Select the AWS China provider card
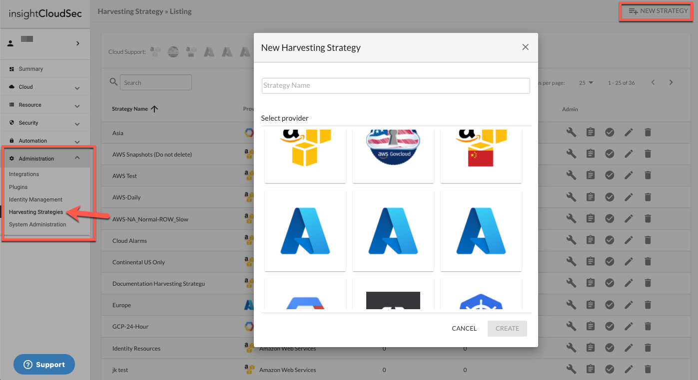The image size is (698, 380). [481, 156]
